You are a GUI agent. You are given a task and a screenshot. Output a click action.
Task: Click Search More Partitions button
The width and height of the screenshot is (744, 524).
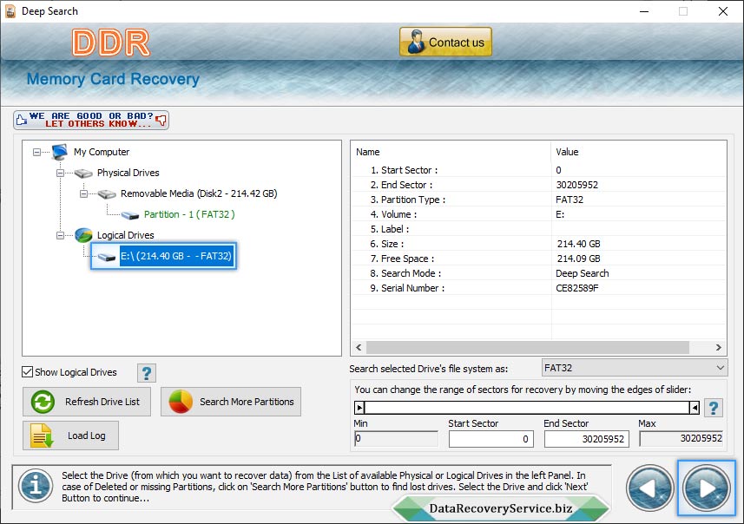click(231, 402)
